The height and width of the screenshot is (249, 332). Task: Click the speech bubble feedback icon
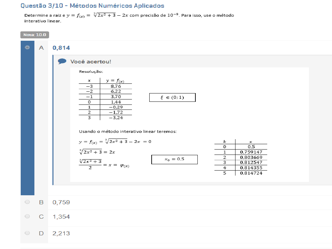tap(62, 61)
